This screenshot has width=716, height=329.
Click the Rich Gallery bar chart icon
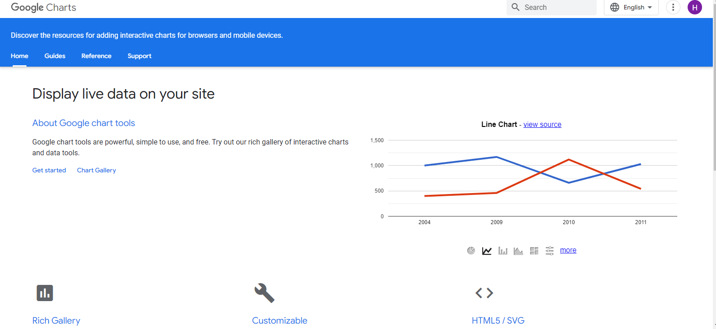click(44, 293)
